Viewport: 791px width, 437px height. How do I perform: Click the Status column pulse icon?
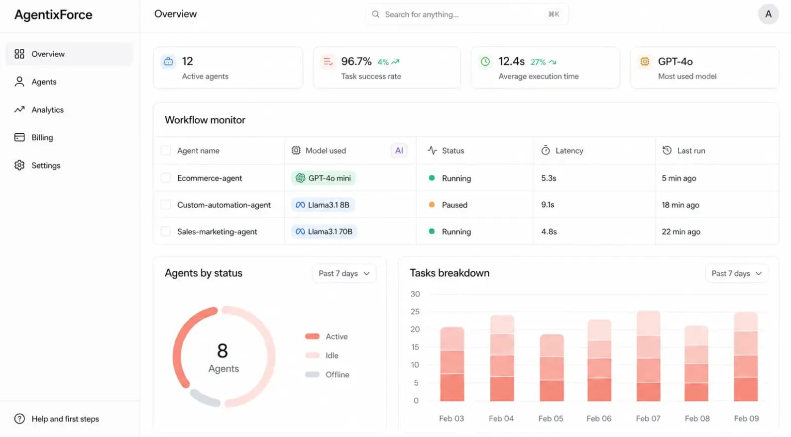click(x=432, y=150)
